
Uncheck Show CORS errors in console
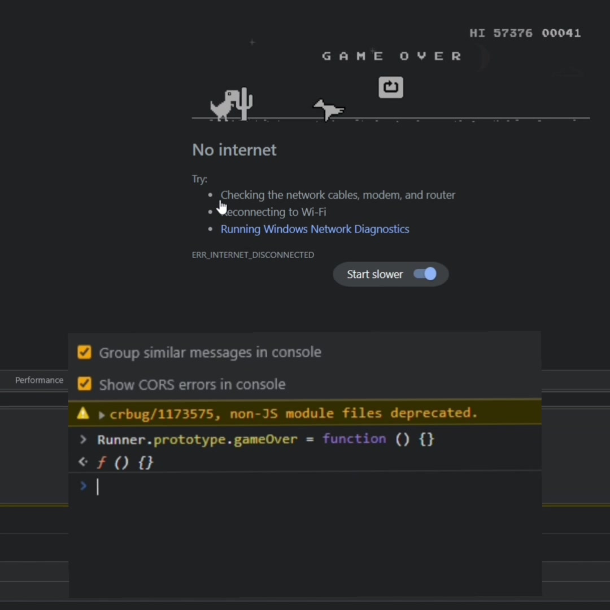84,384
